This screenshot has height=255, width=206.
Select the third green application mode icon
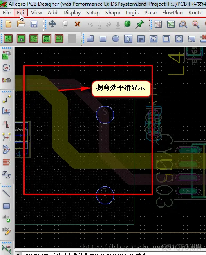click(34, 39)
